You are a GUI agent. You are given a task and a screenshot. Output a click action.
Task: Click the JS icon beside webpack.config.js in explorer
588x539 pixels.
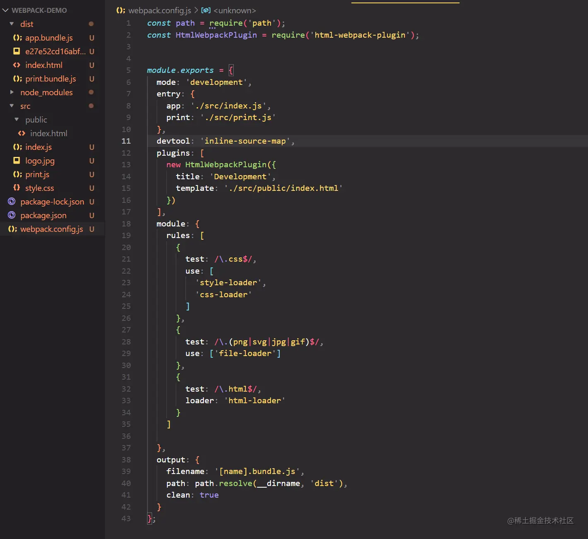pyautogui.click(x=12, y=229)
